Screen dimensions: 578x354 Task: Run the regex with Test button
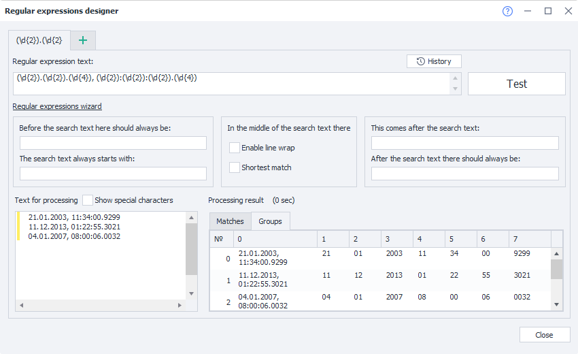click(x=516, y=84)
